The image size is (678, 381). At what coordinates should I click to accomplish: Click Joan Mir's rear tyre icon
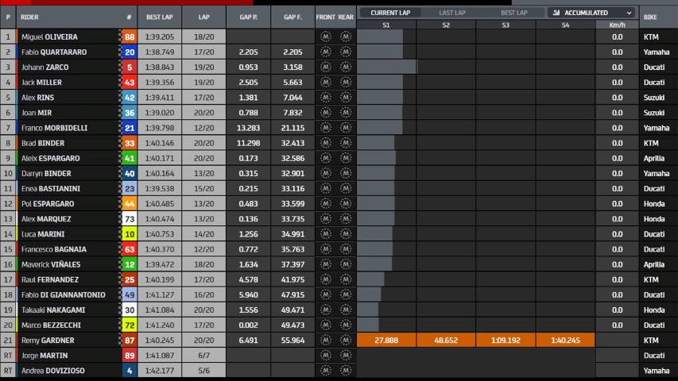click(x=346, y=113)
